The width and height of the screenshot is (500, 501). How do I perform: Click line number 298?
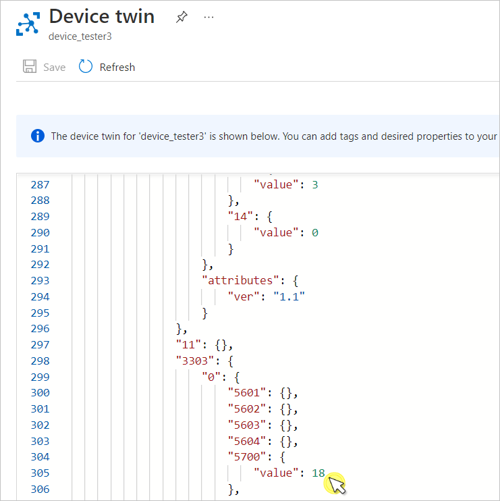[40, 361]
